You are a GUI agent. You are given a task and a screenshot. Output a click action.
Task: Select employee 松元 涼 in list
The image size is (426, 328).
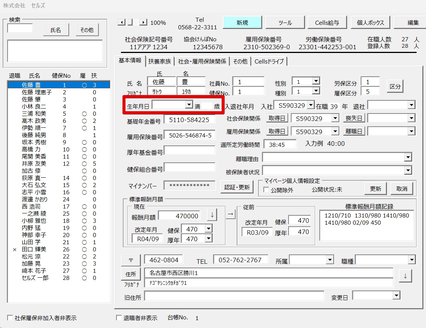[58, 256]
